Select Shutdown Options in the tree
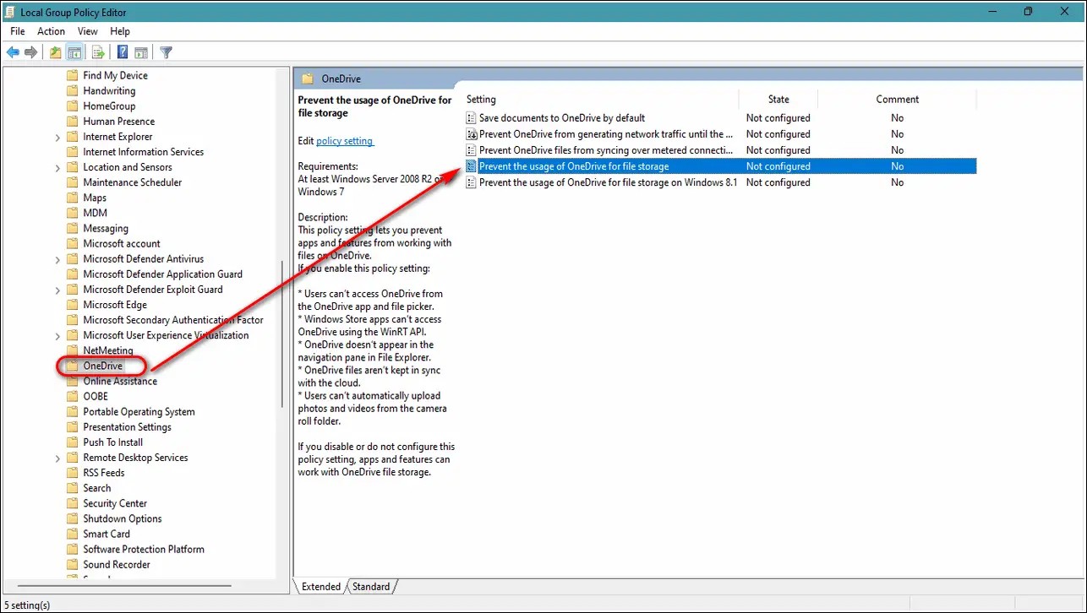Image resolution: width=1087 pixels, height=613 pixels. (x=123, y=518)
